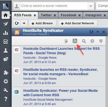The image size is (108, 107).
Task: Open refresh interval dropdown arrow
Action: pyautogui.click(x=24, y=23)
